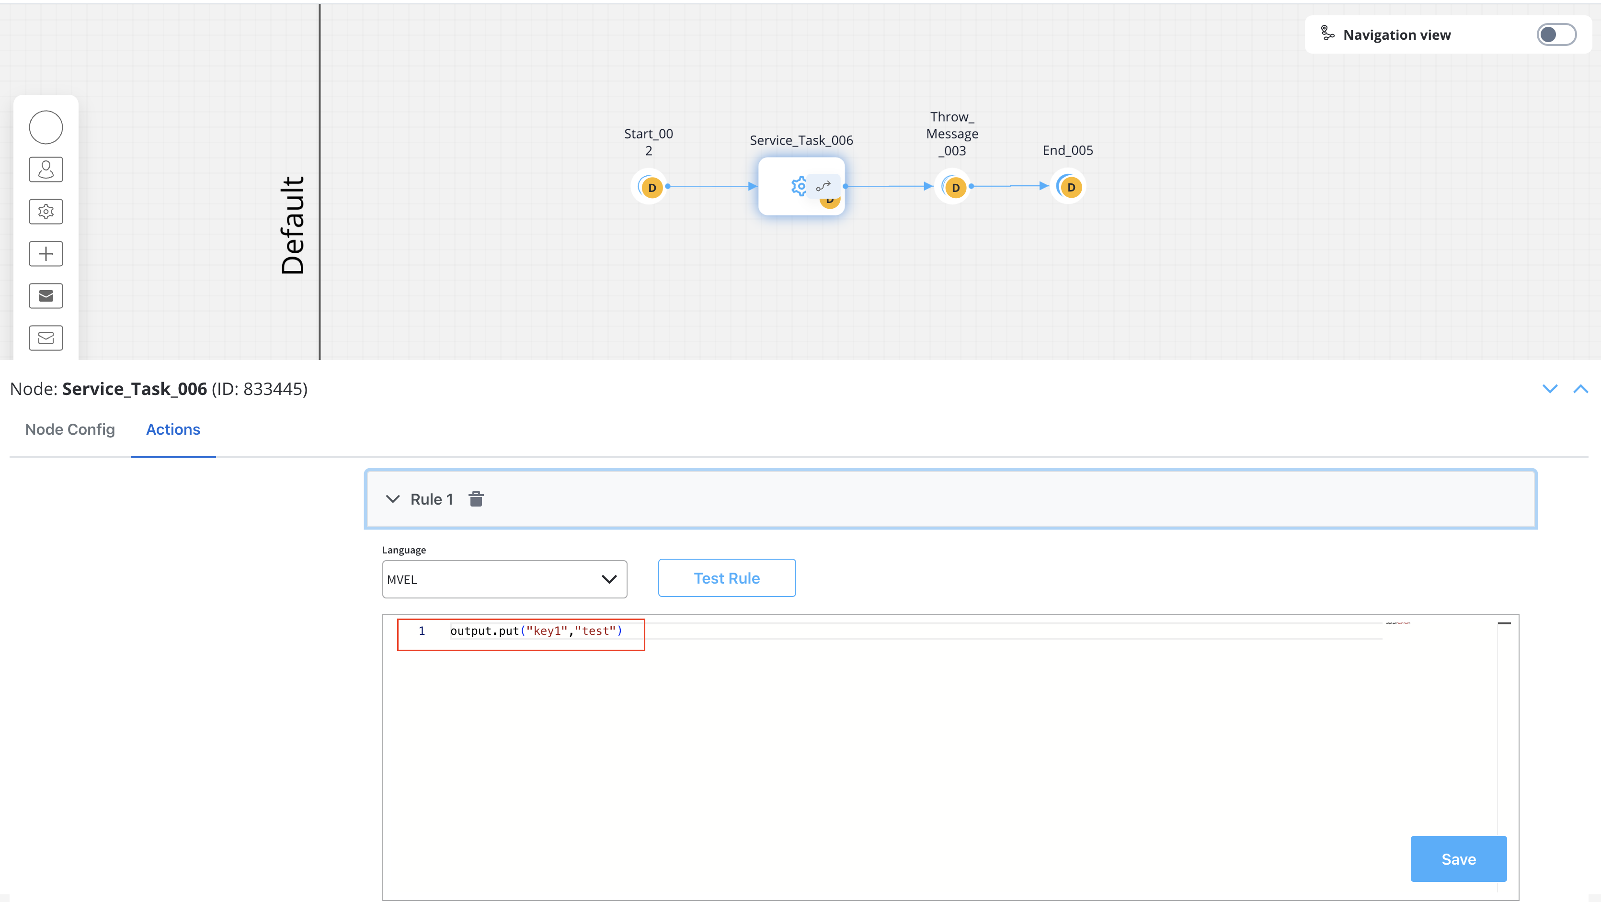Click the Start_002 label text
The width and height of the screenshot is (1601, 902).
[x=648, y=142]
